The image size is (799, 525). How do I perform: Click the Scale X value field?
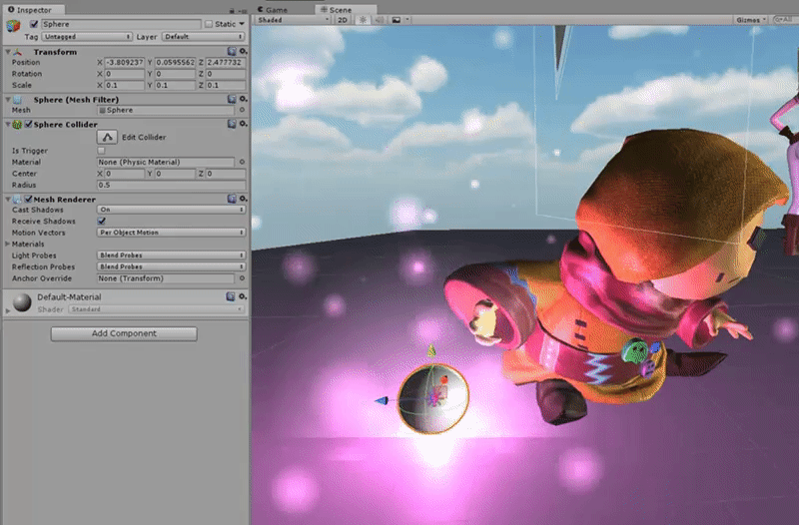124,85
